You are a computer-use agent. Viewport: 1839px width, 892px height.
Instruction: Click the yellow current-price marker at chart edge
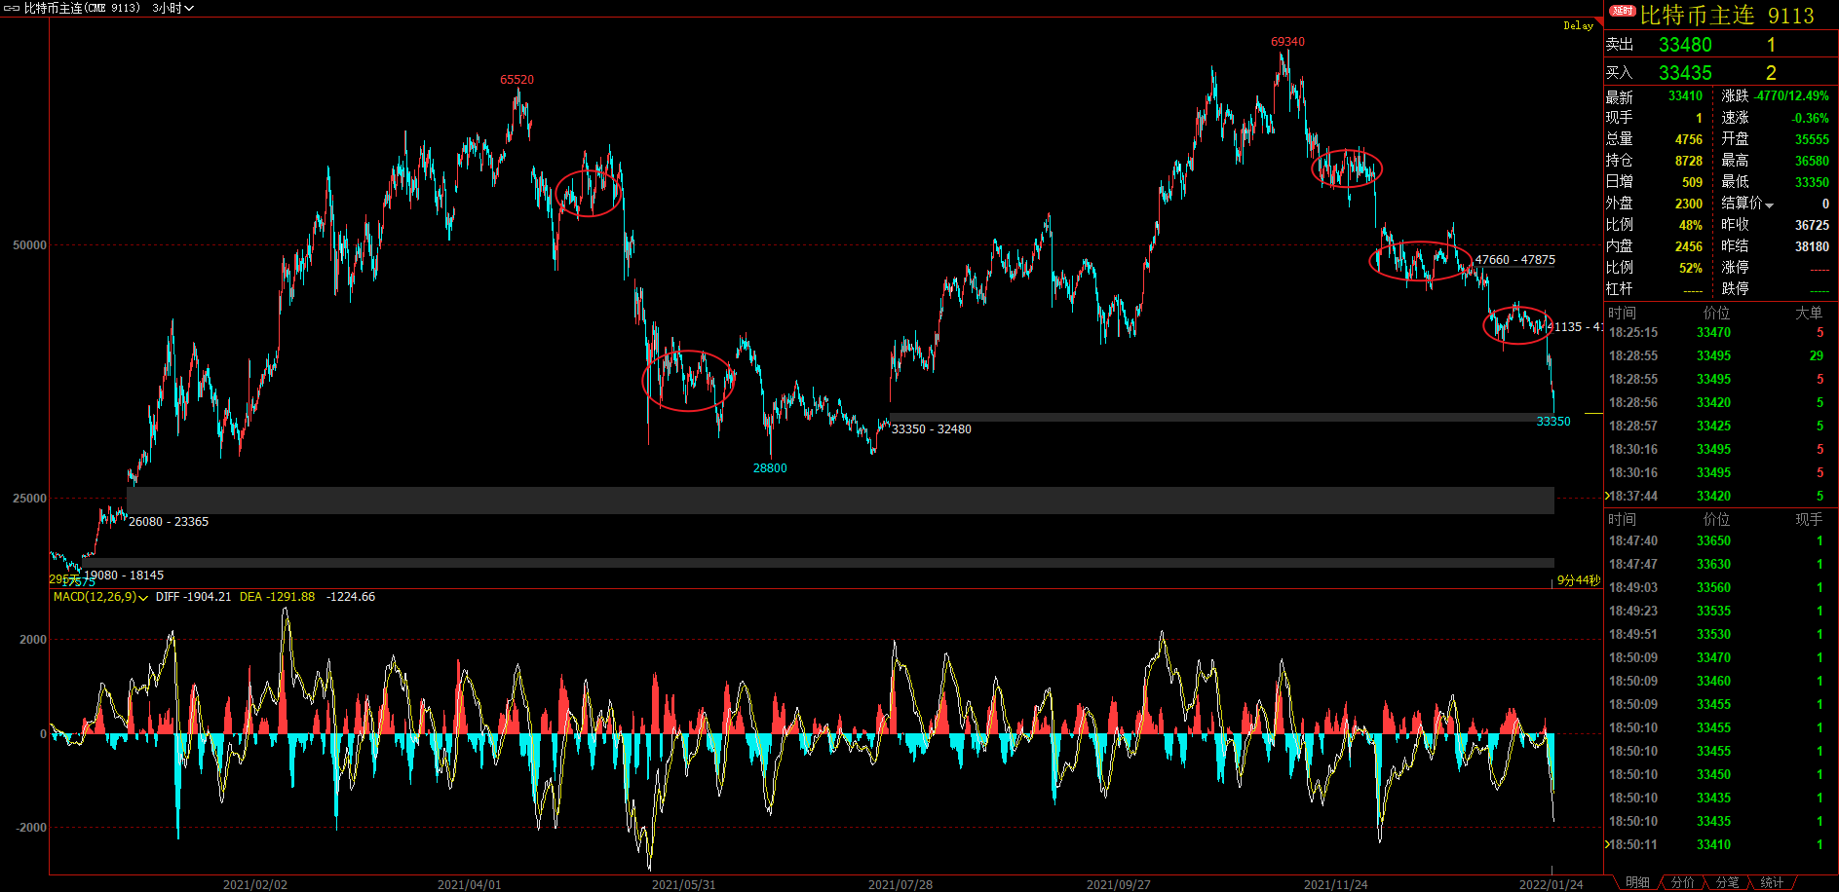1593,414
